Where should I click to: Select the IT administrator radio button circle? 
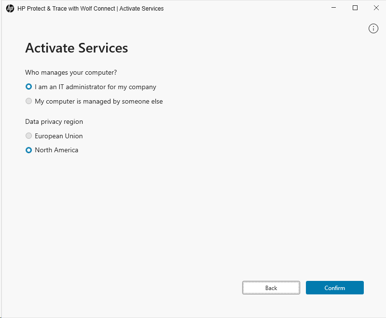(x=29, y=87)
